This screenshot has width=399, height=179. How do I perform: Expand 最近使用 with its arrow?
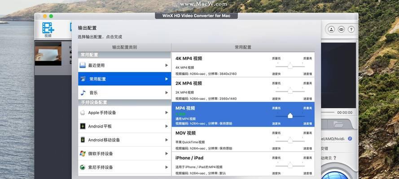(167, 65)
